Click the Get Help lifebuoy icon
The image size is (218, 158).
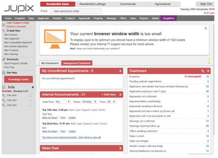[x=4, y=72]
